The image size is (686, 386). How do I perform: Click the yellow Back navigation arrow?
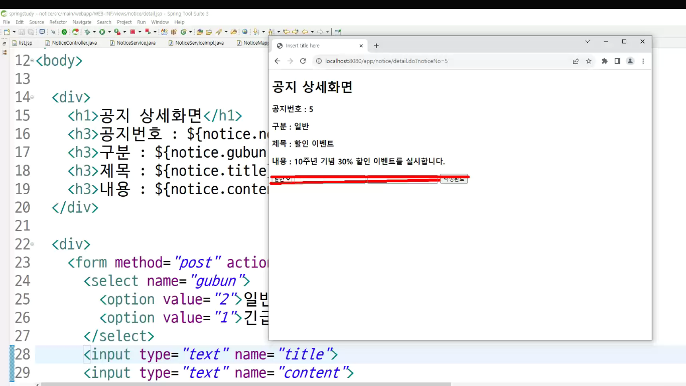[305, 32]
